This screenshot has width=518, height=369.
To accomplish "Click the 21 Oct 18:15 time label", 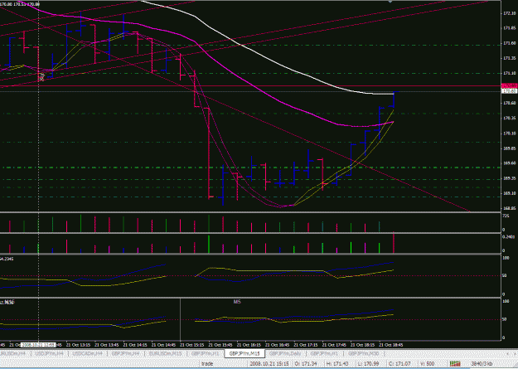I will [x=362, y=345].
